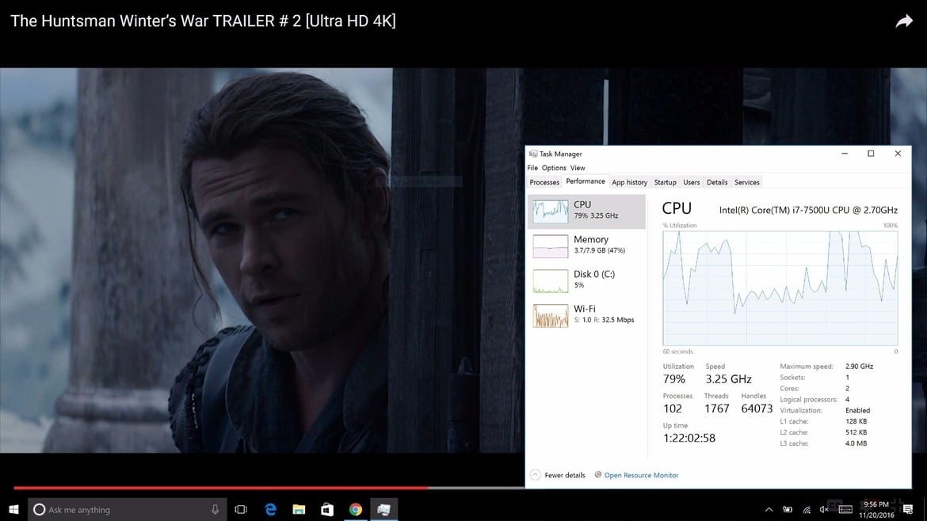The width and height of the screenshot is (927, 521).
Task: Open the Windows Start menu
Action: point(13,509)
